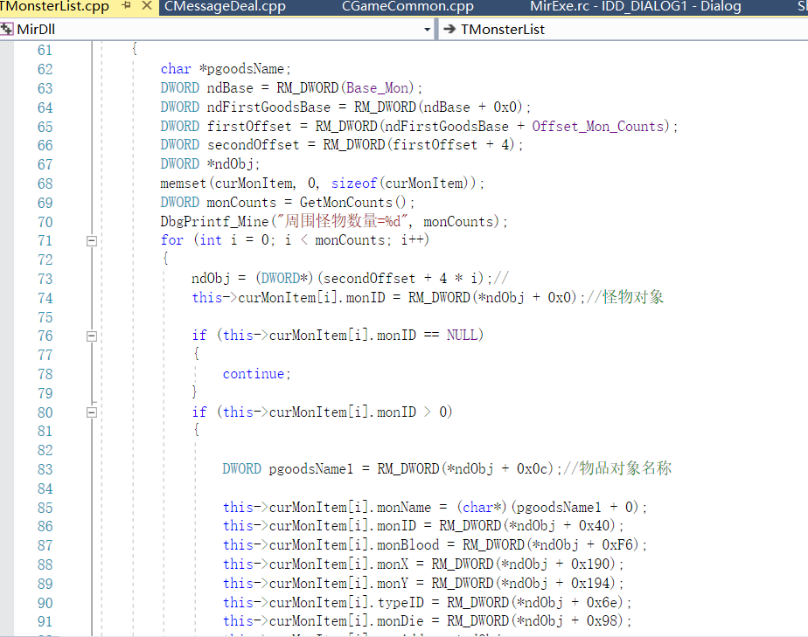The height and width of the screenshot is (637, 808).
Task: Collapse the for loop at line 71
Action: click(91, 240)
